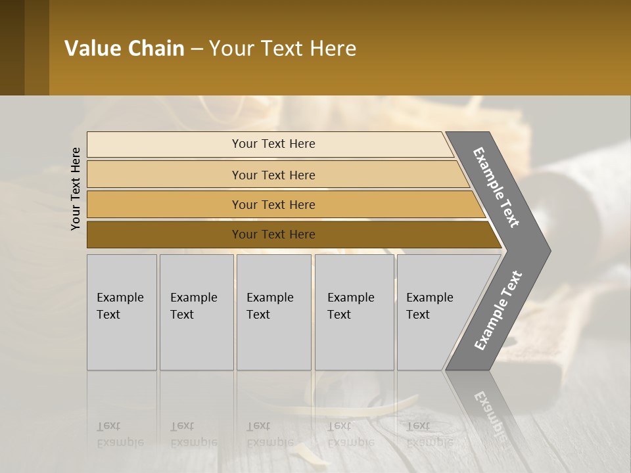Click the darkest brown stripe in header corner
631x473 pixels.
[12, 47]
